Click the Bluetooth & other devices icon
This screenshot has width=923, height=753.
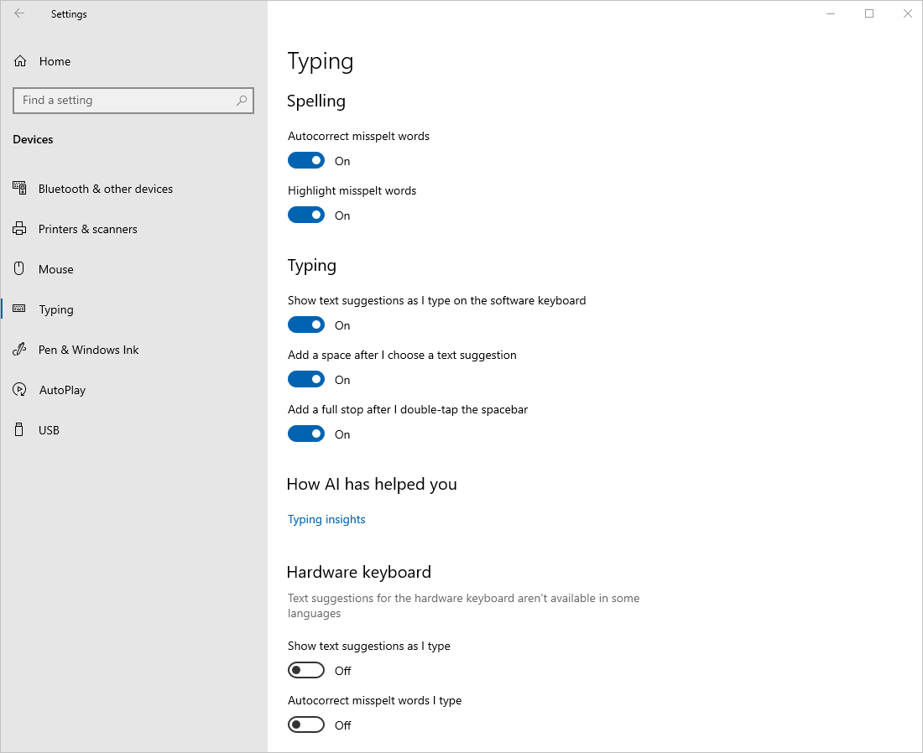click(x=19, y=188)
